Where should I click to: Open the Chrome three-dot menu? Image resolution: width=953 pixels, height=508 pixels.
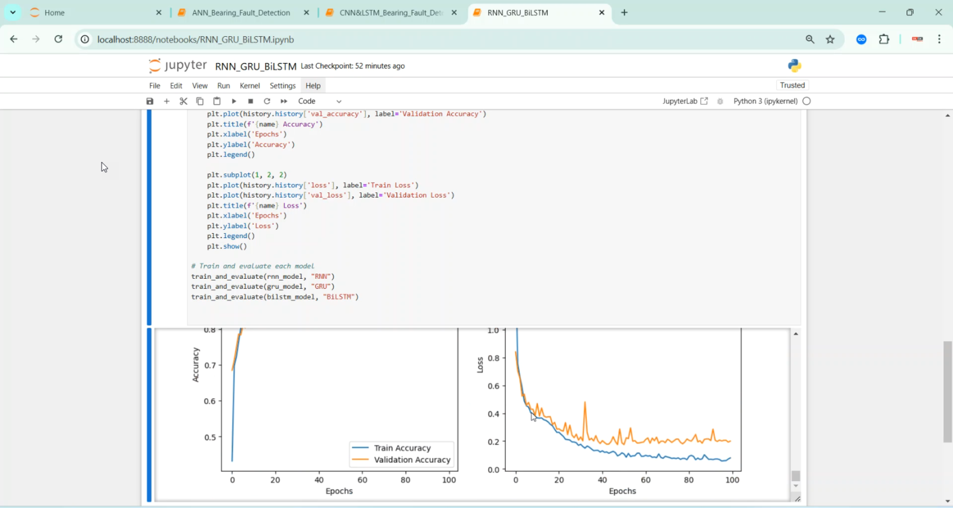click(939, 39)
